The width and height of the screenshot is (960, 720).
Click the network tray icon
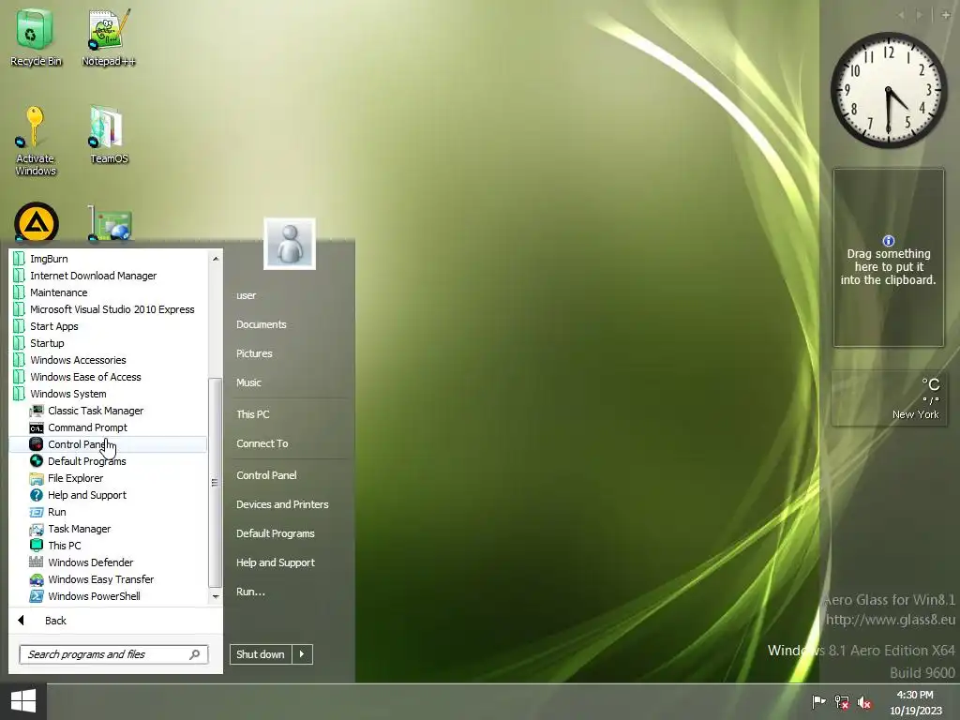point(842,701)
